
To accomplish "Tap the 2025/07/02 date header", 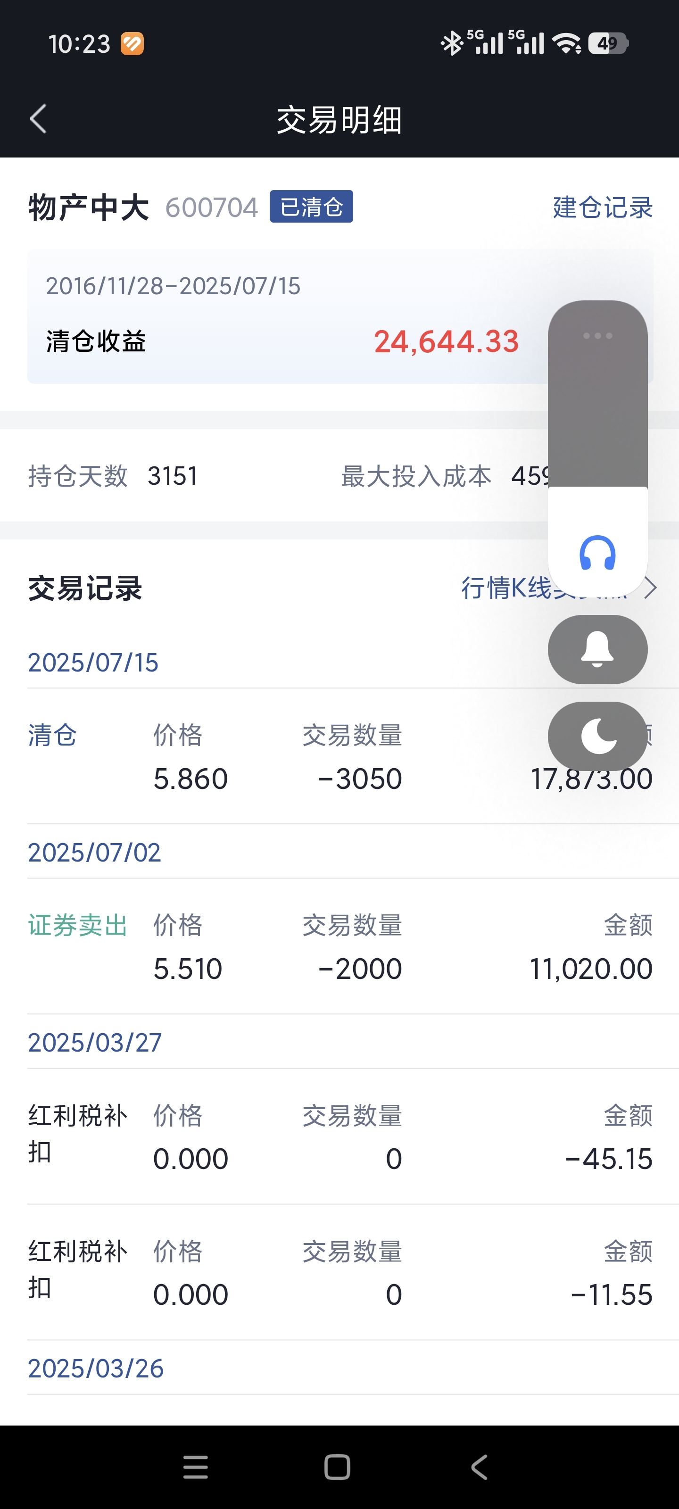I will click(x=94, y=852).
